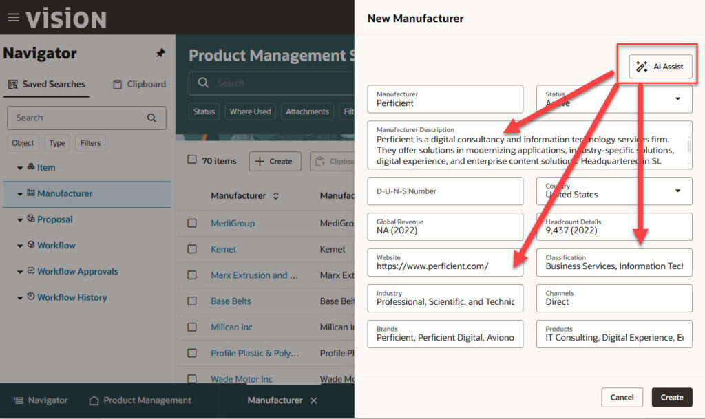Image resolution: width=705 pixels, height=419 pixels.
Task: Tick the select-all checkbox beside 70 items
Action: pos(192,160)
